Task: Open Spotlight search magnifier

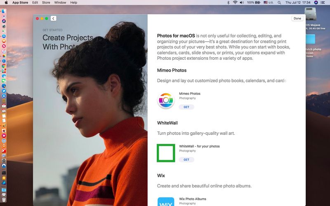Action: coord(279,2)
